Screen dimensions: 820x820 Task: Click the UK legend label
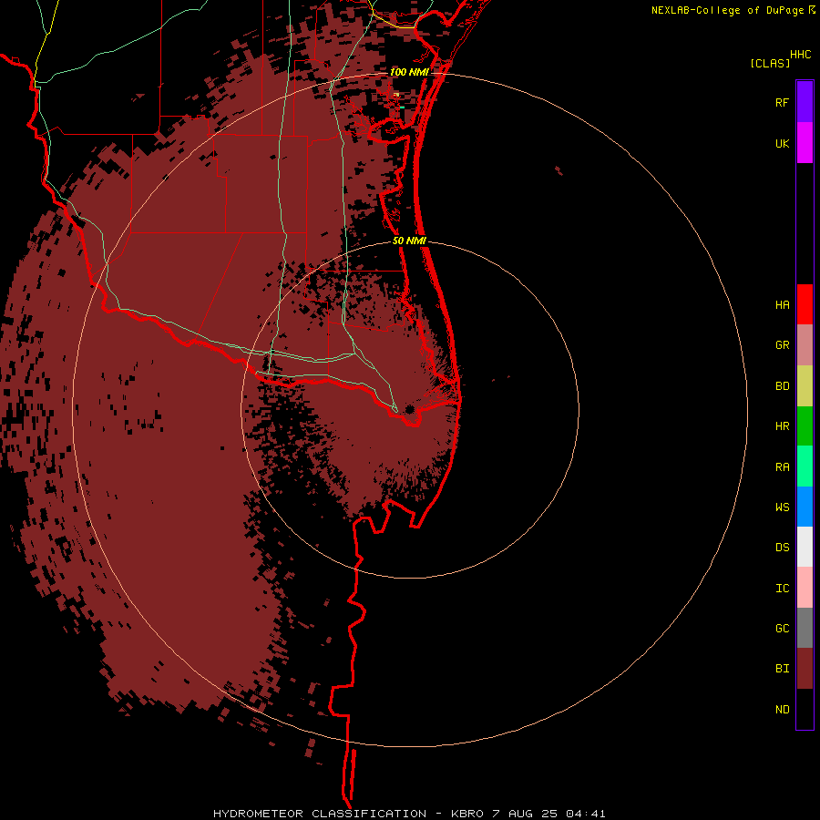(x=782, y=143)
